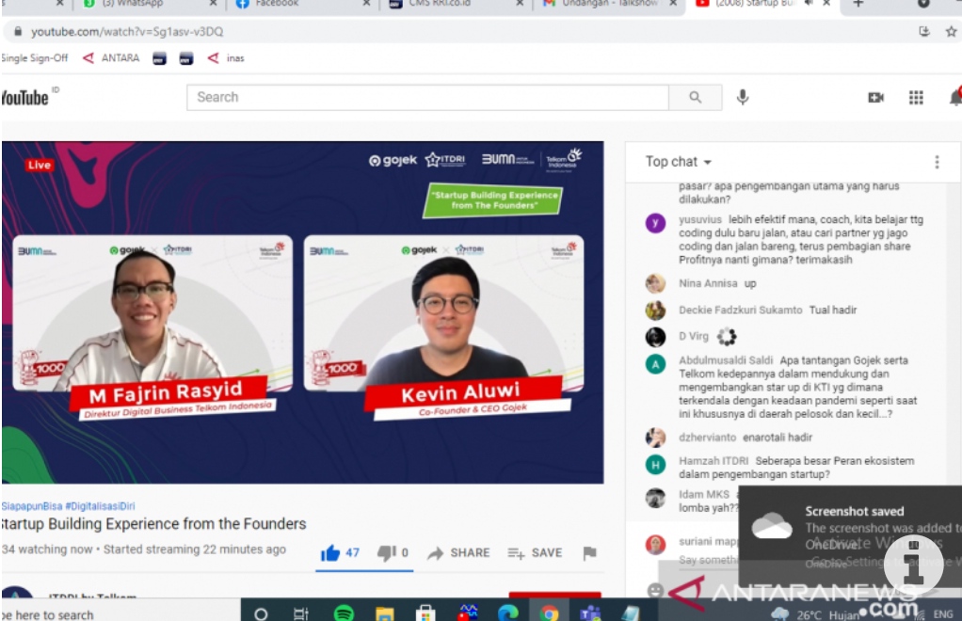The height and width of the screenshot is (621, 962).
Task: Click the Hamzah ITDRI author name
Action: [713, 461]
